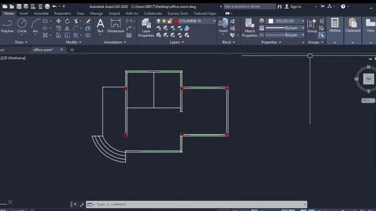The width and height of the screenshot is (376, 211).
Task: Add a new drawing tab with plus
Action: click(x=72, y=50)
